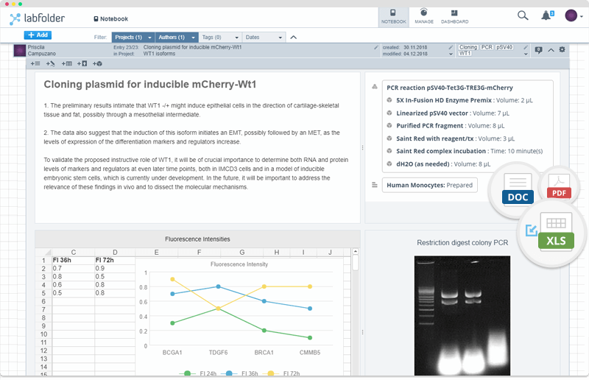Open the user avatar menu
Screen dimensions: 589x380
(x=574, y=15)
